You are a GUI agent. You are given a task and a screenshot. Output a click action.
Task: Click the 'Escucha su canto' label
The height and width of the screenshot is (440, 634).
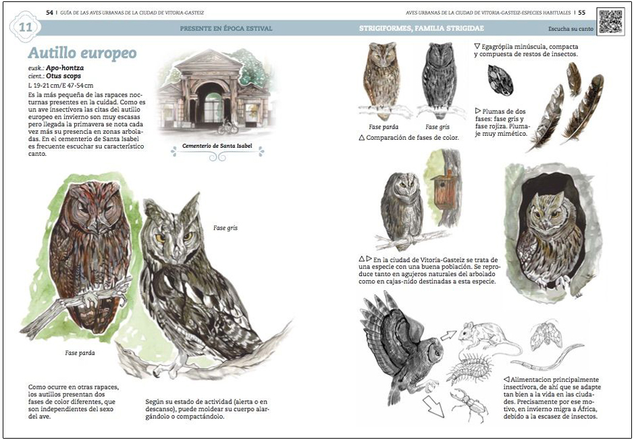pyautogui.click(x=571, y=29)
